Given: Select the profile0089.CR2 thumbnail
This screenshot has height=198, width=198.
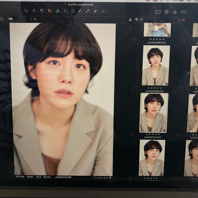Looking at the screenshot, I should (x=157, y=30).
